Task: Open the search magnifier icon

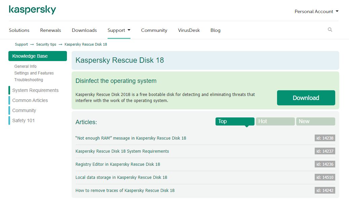Action: tap(330, 30)
